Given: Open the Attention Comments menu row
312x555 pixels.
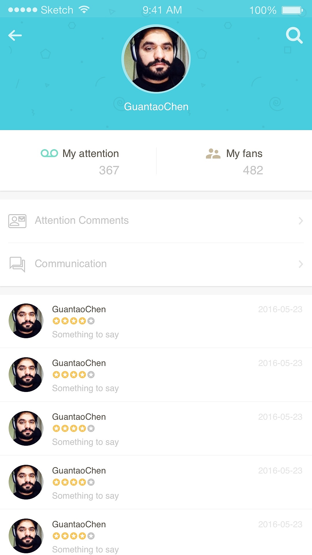Looking at the screenshot, I should click(156, 221).
